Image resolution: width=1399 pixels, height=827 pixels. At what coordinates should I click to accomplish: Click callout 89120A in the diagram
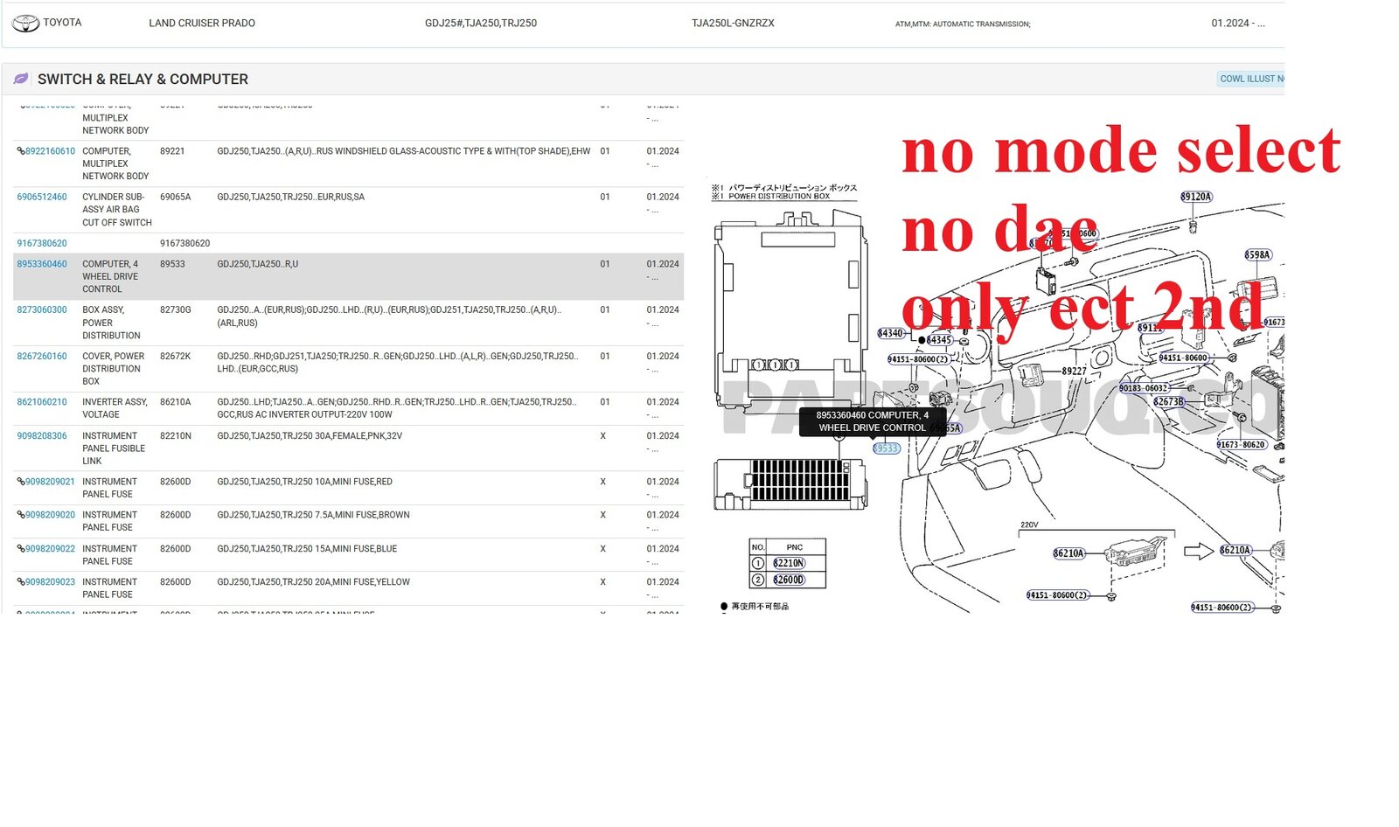click(x=1196, y=197)
